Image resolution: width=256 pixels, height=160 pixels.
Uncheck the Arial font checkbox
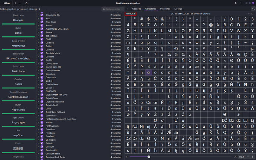42,19
